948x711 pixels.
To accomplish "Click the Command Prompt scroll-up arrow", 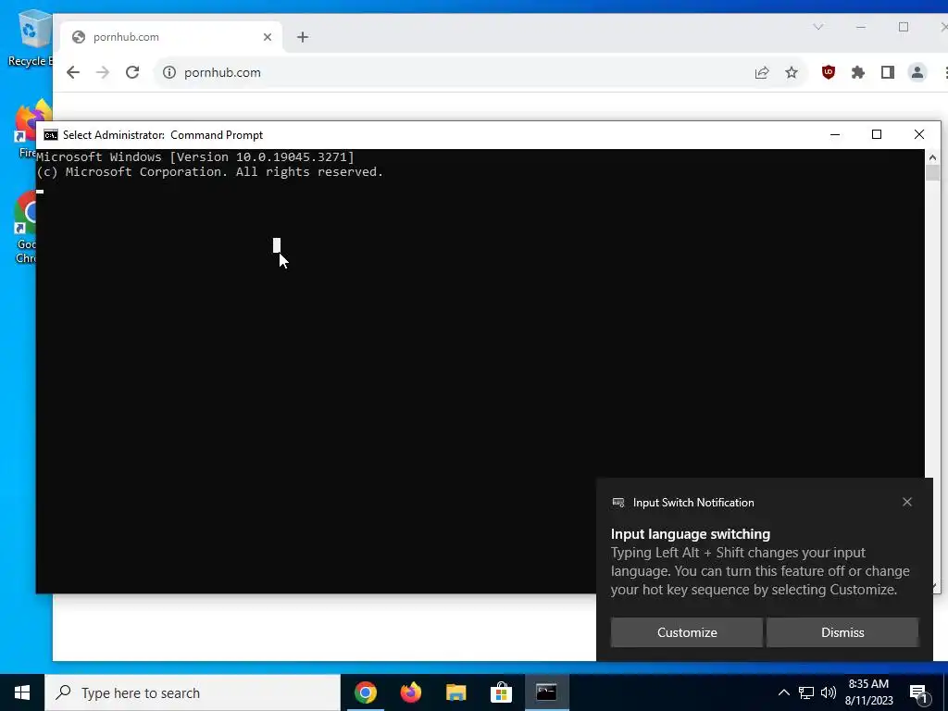I will point(931,157).
